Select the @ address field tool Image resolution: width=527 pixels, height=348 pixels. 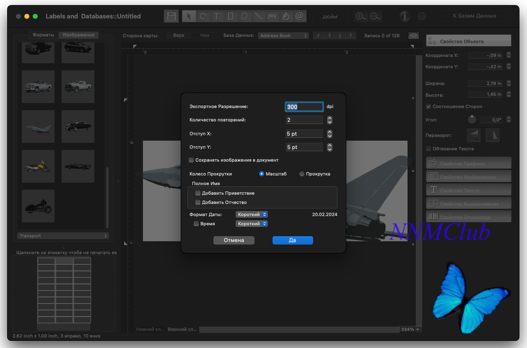coord(299,16)
